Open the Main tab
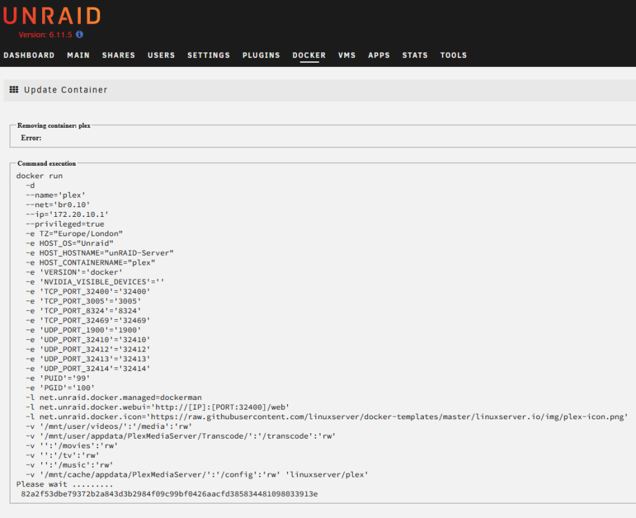 [x=78, y=55]
